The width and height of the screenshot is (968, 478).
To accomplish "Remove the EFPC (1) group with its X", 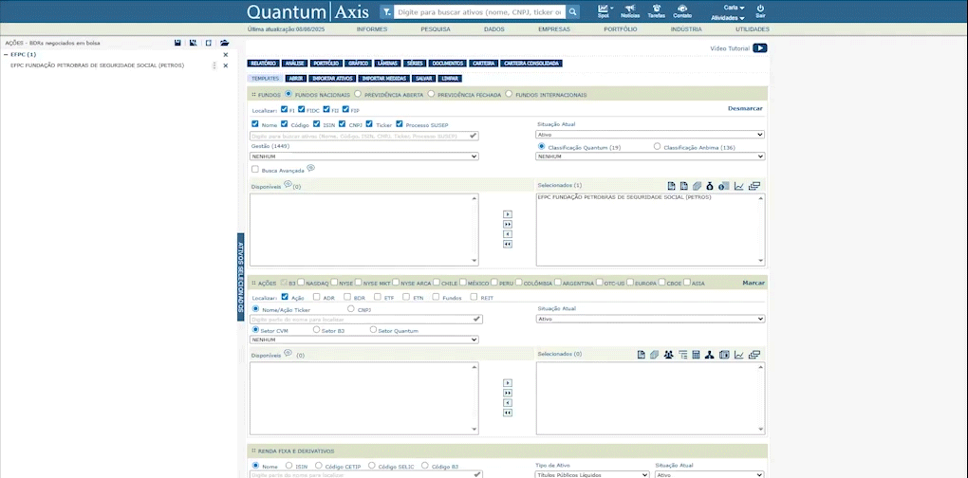I will point(225,55).
